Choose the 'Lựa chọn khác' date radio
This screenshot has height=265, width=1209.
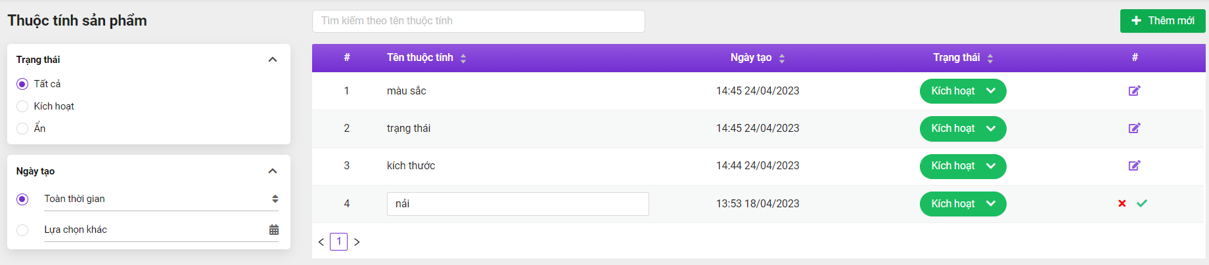[x=22, y=230]
